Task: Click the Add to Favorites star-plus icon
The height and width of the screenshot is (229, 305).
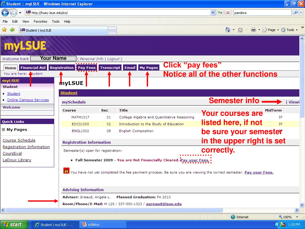Action: click(x=13, y=30)
